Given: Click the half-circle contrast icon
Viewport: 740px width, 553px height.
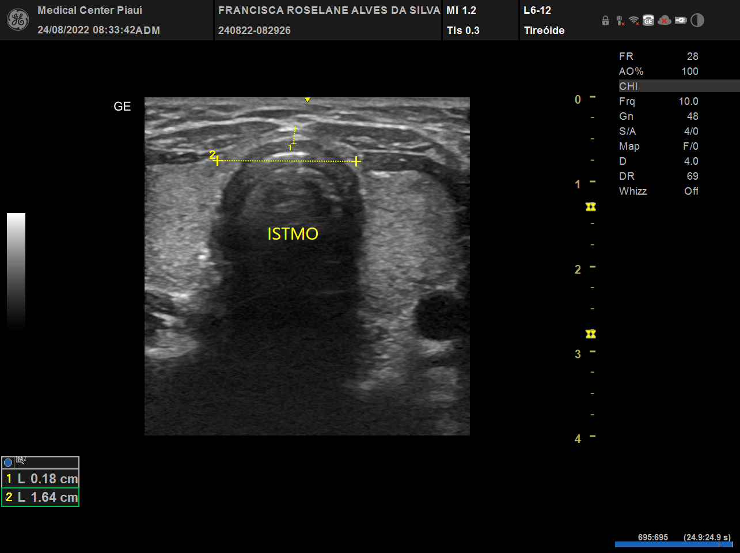Looking at the screenshot, I should pyautogui.click(x=697, y=21).
